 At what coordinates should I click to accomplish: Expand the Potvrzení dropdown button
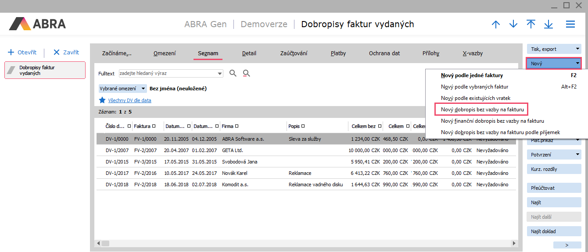554,155
